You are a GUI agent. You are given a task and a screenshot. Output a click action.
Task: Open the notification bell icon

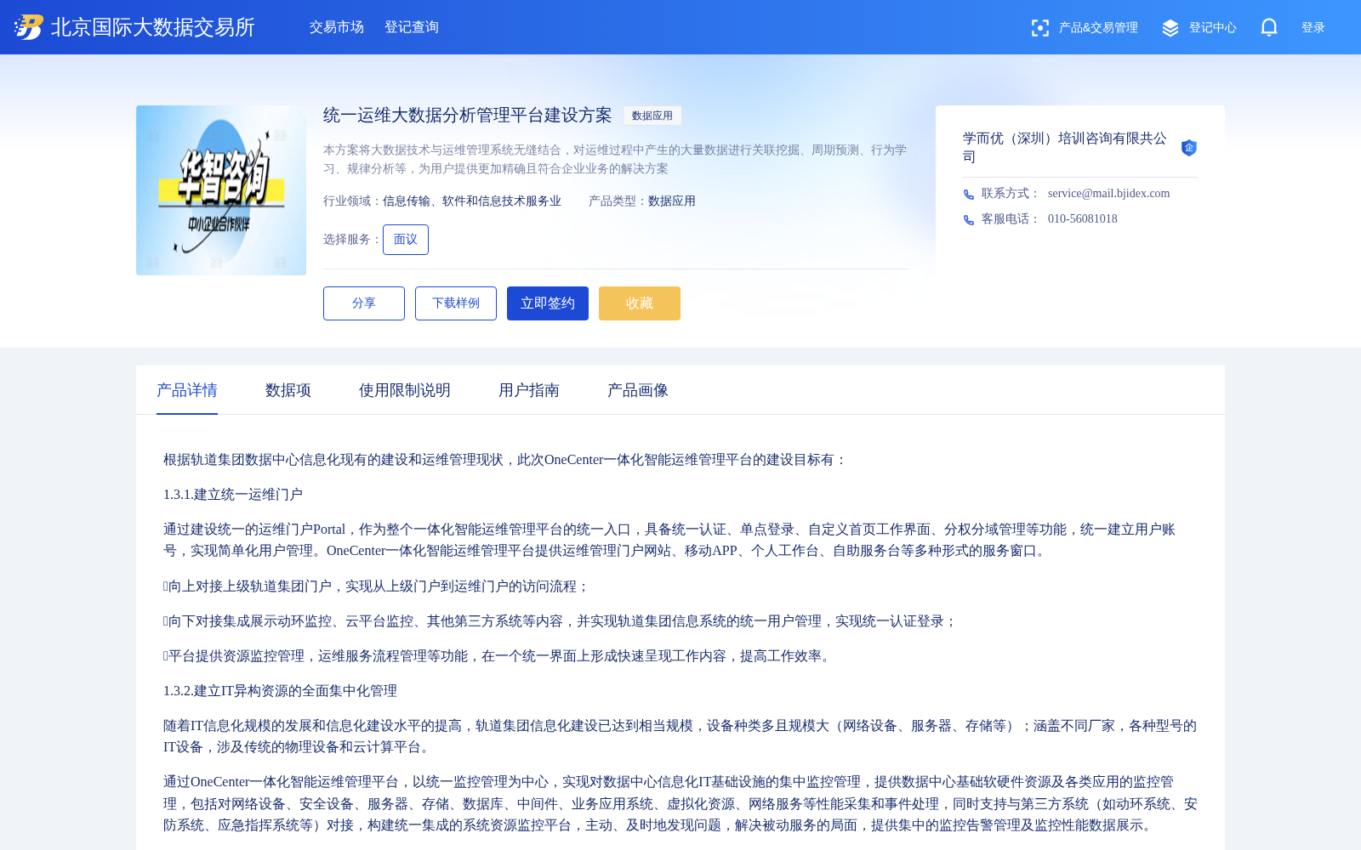coord(1269,27)
